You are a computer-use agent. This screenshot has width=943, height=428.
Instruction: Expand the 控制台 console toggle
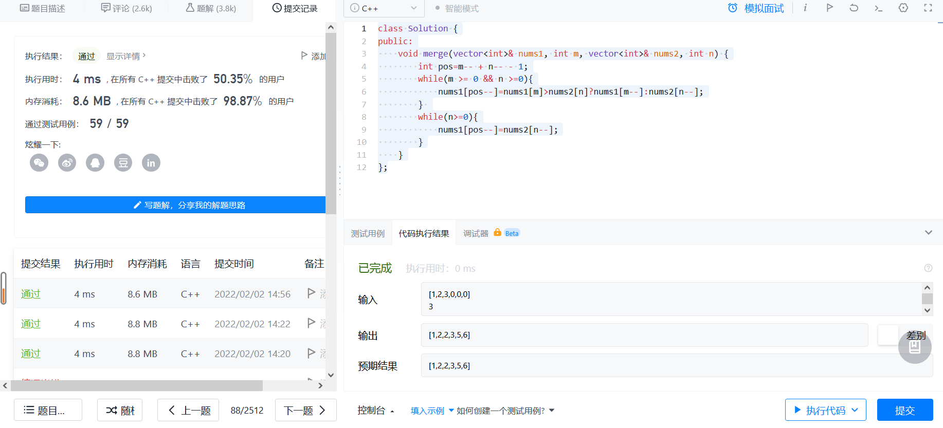tap(376, 411)
